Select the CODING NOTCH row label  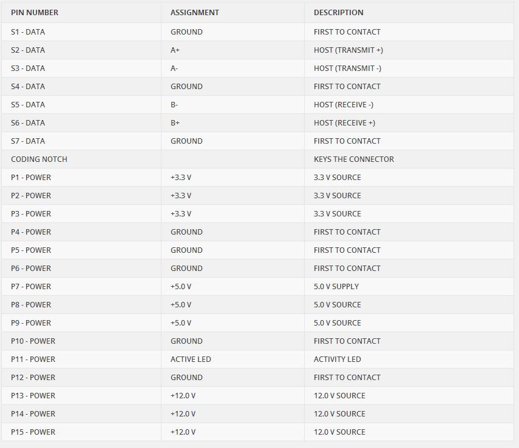pos(39,159)
